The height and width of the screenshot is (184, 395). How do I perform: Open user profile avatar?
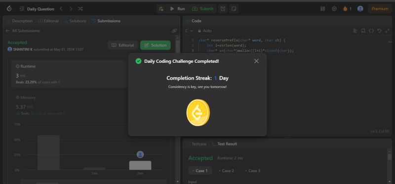[x=360, y=9]
